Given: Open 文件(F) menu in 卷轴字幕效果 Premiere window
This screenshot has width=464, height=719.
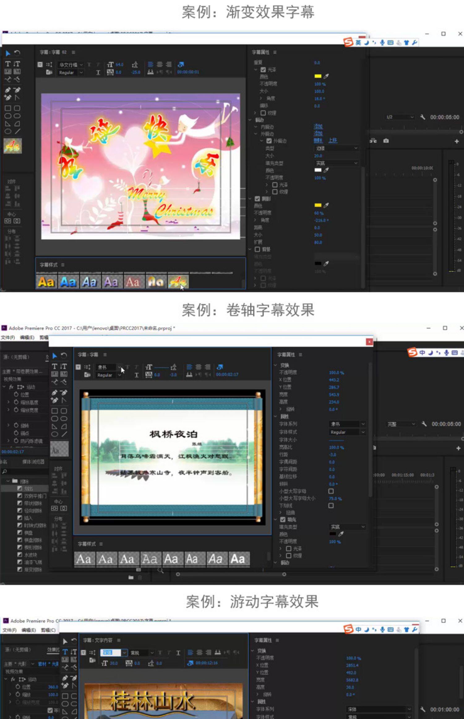Looking at the screenshot, I should point(8,337).
